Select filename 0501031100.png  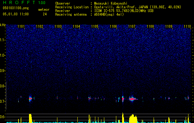[x=16, y=8]
